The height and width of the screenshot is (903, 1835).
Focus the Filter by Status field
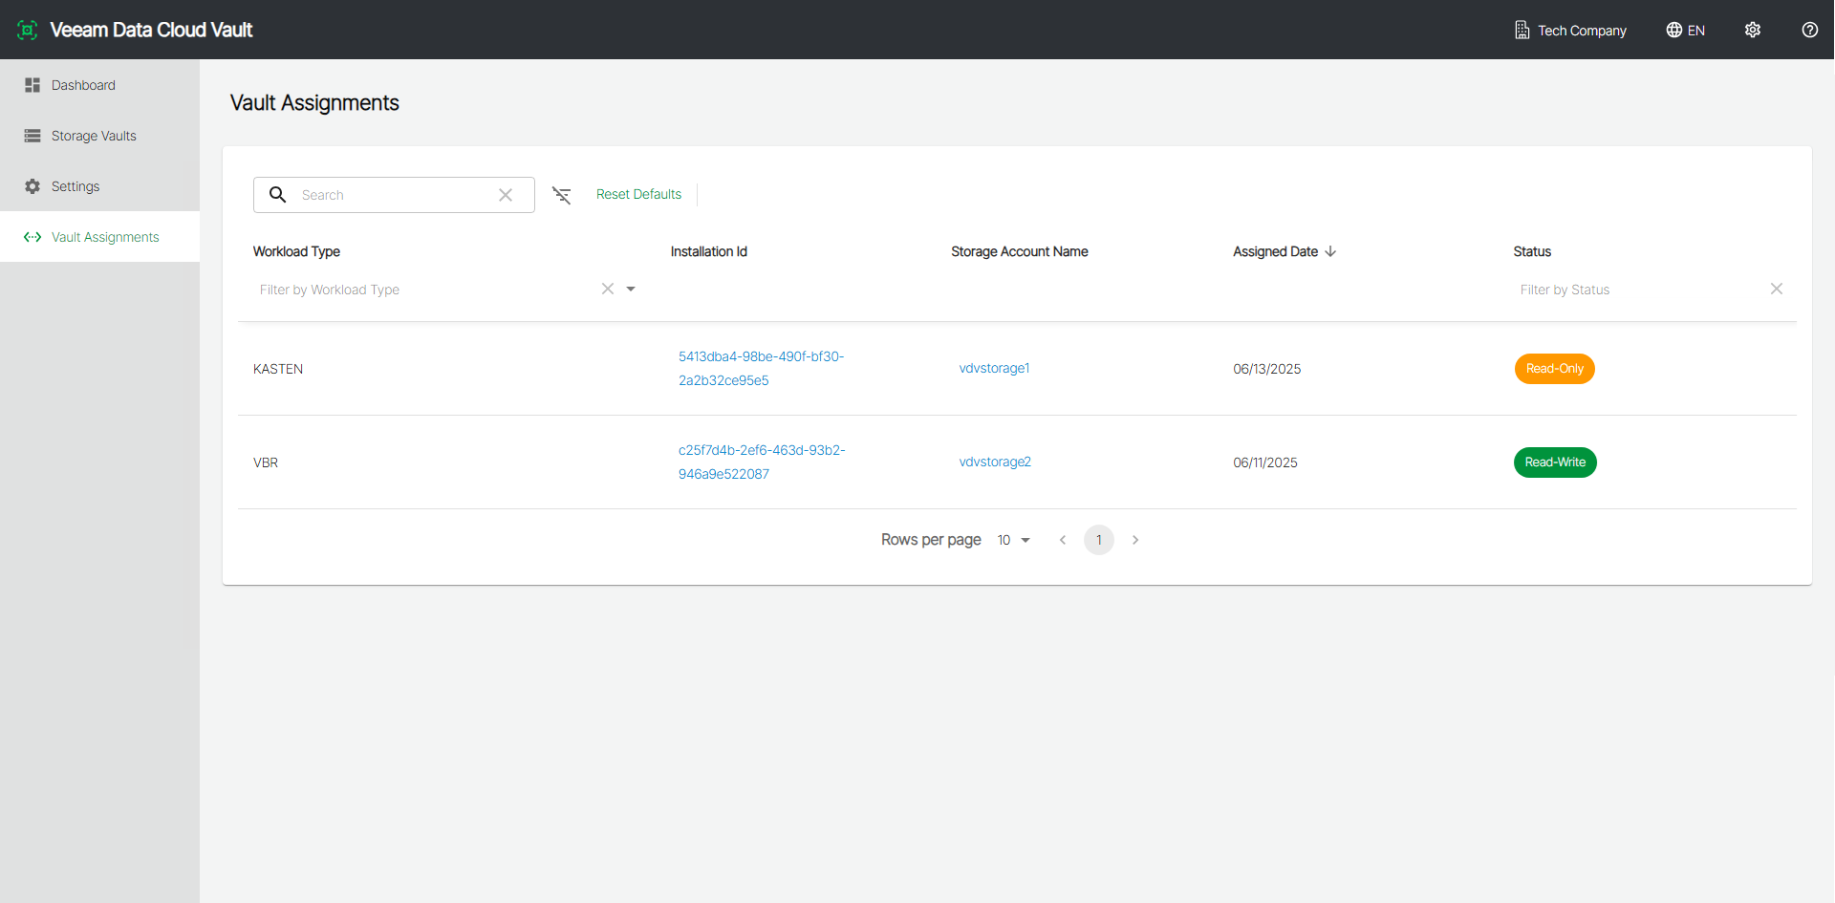coord(1639,290)
